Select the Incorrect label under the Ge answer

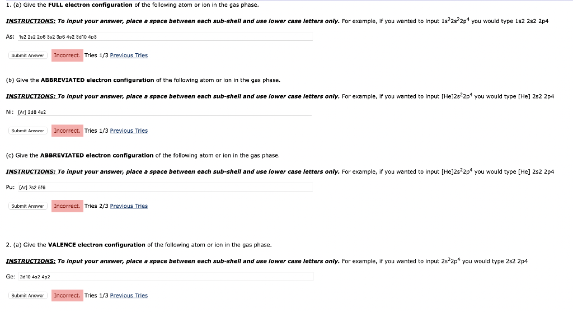pos(67,296)
